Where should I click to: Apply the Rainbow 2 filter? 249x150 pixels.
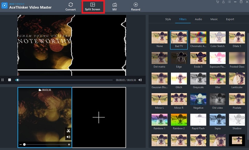pyautogui.click(x=179, y=122)
